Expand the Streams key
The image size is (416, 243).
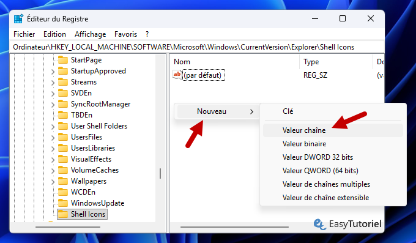click(x=53, y=83)
